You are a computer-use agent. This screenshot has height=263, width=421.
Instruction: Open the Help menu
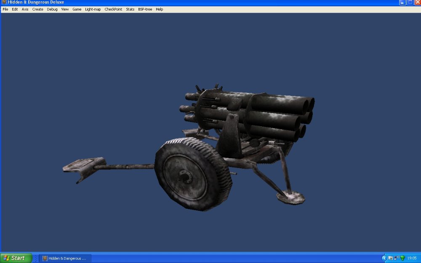click(159, 9)
